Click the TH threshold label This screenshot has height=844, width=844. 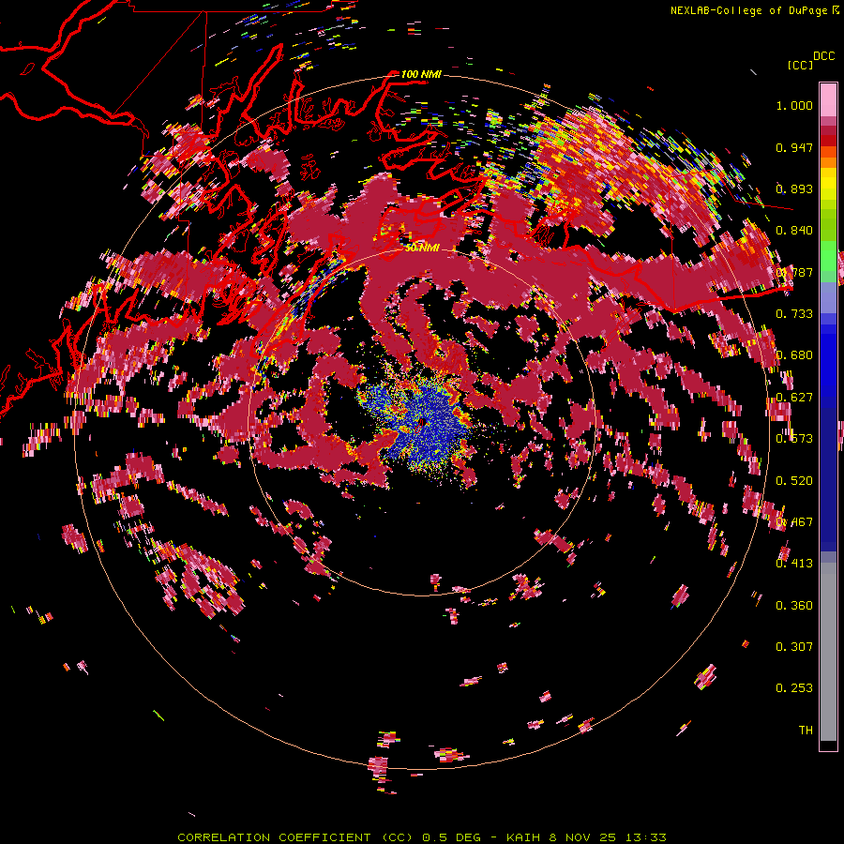tap(806, 731)
